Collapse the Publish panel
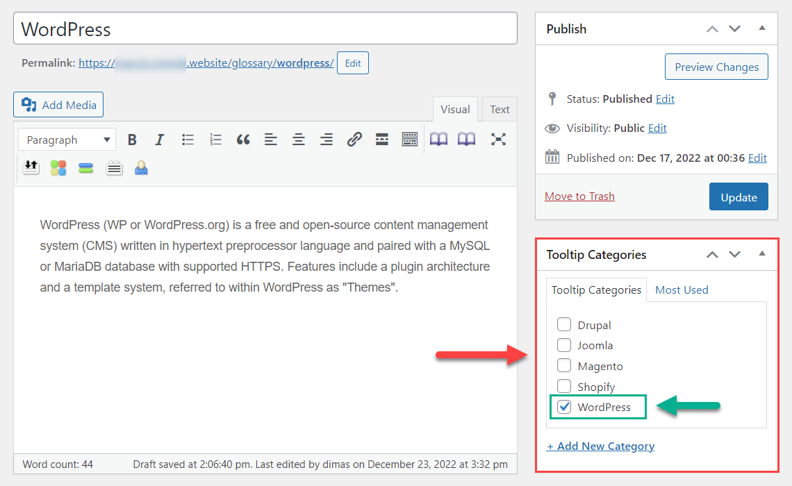 click(x=762, y=28)
